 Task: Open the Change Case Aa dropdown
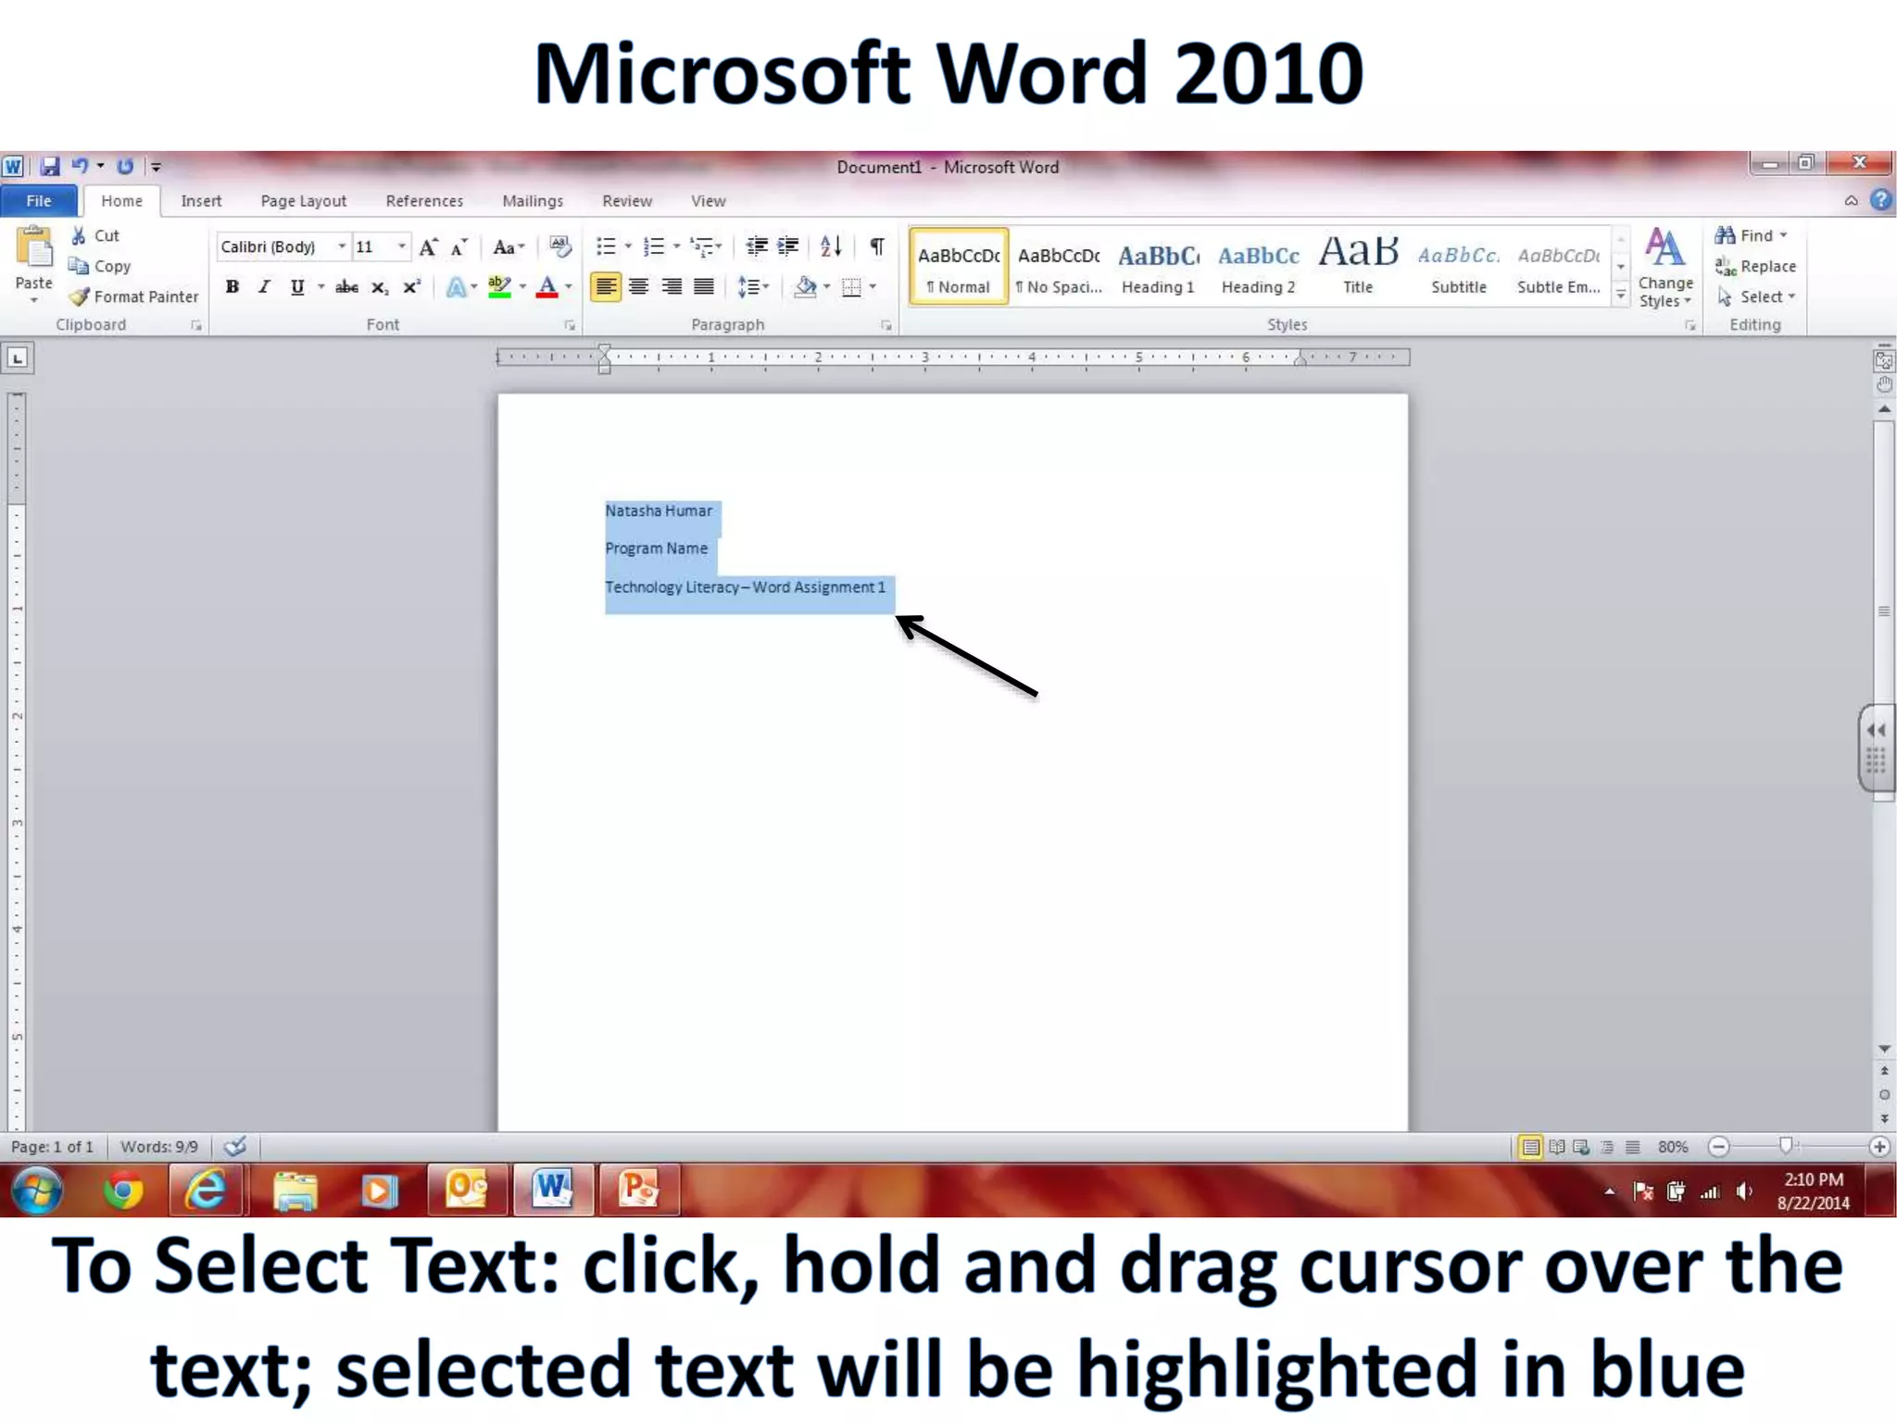(509, 247)
